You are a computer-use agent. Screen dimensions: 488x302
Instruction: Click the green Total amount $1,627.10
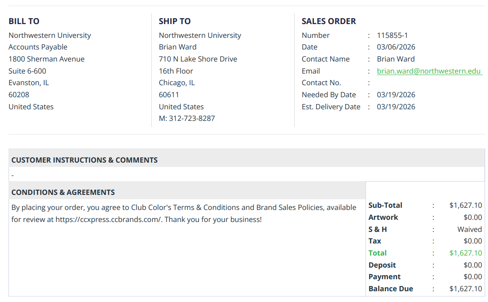coord(466,253)
